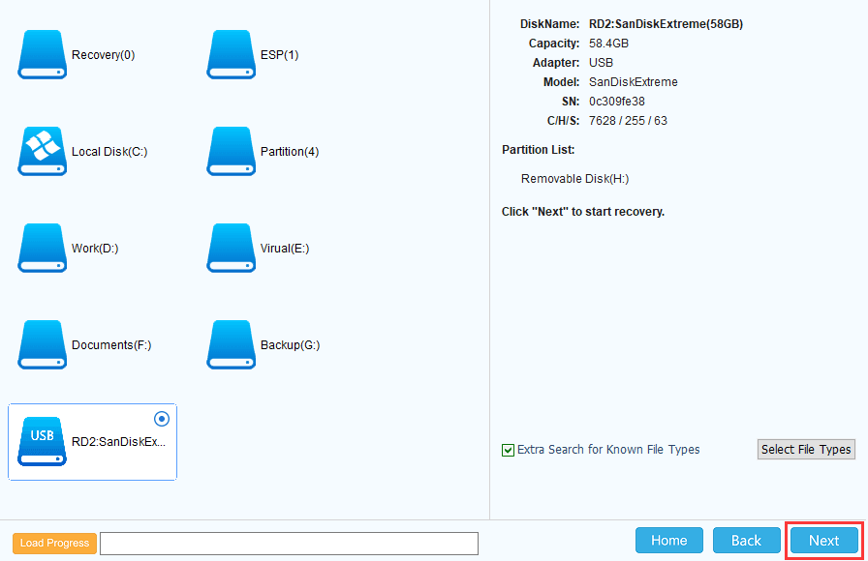Click the RD2:SanDiskEx... drive label
The width and height of the screenshot is (868, 561).
118,442
